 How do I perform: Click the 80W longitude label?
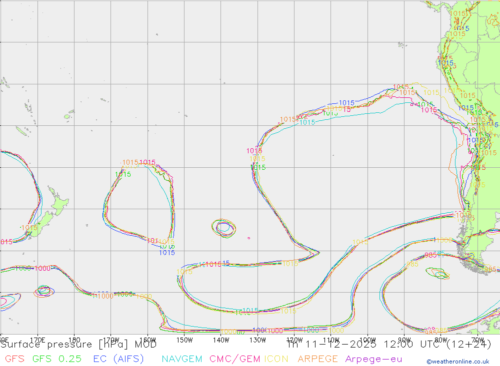point(441,340)
